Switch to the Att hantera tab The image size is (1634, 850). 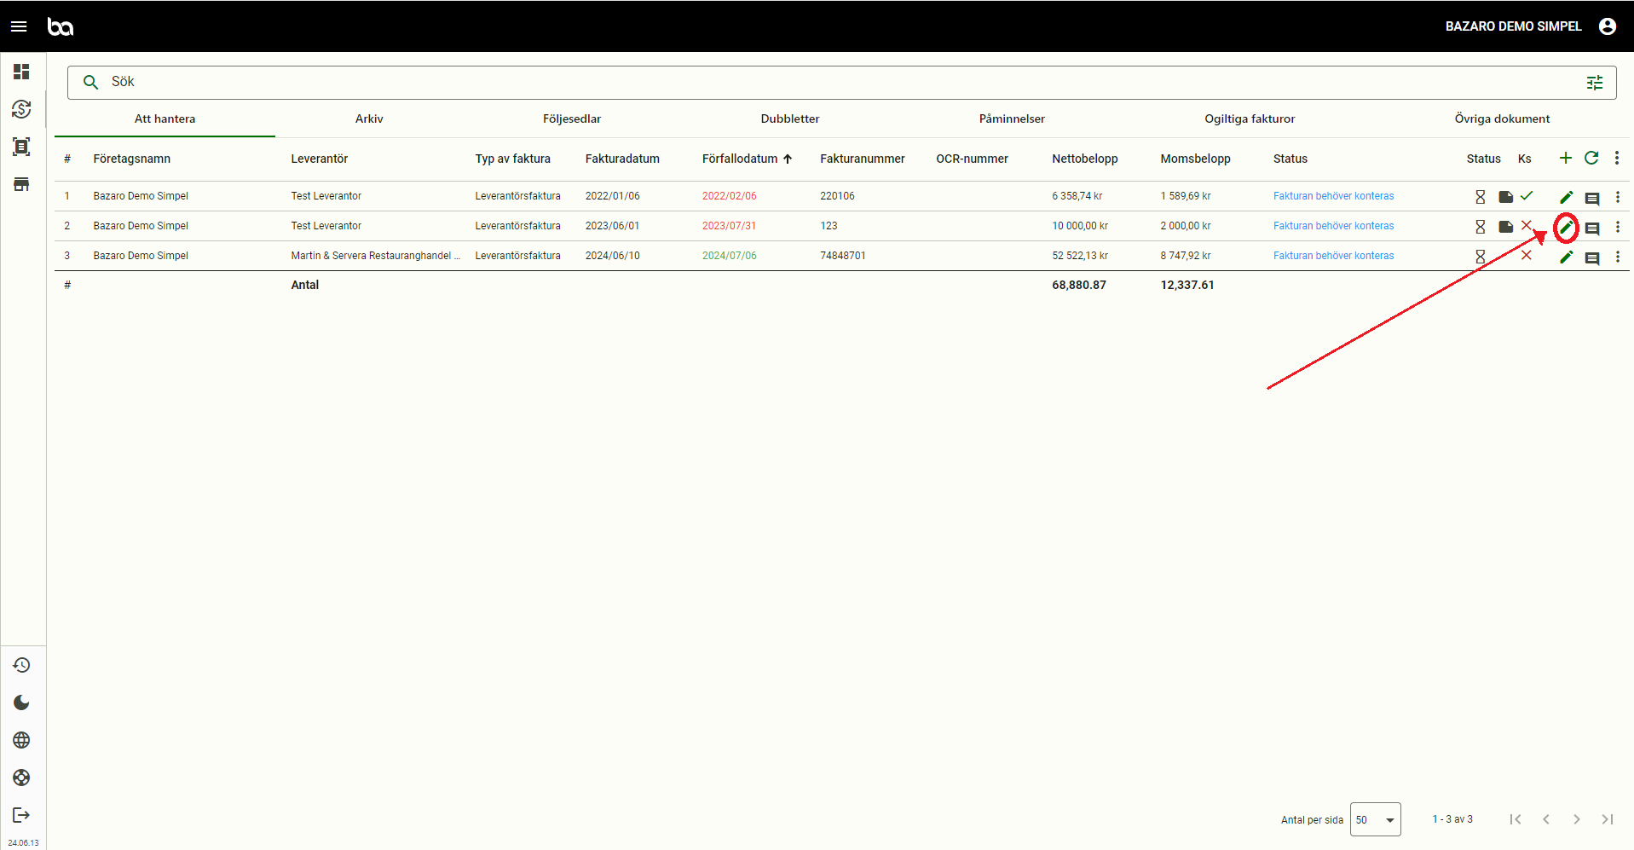[165, 119]
